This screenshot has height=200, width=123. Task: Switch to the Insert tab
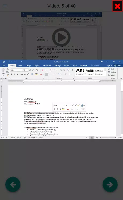point(20,66)
